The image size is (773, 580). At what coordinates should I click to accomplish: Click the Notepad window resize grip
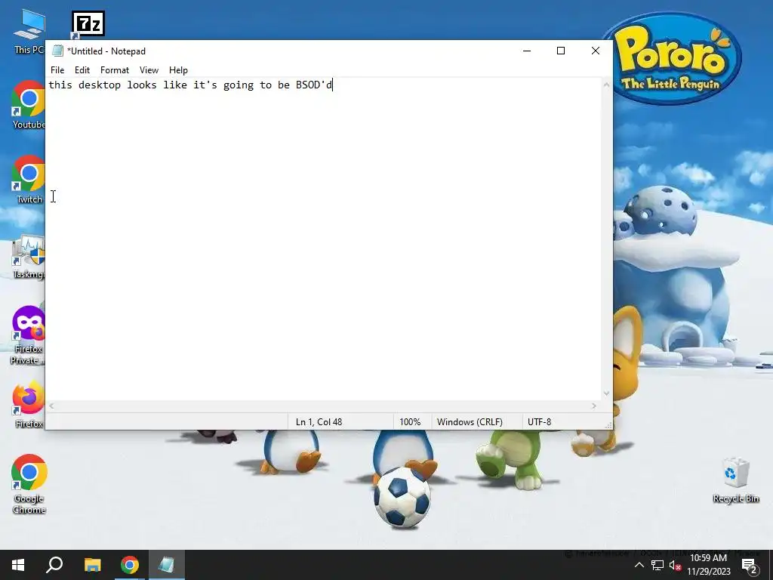(x=608, y=425)
